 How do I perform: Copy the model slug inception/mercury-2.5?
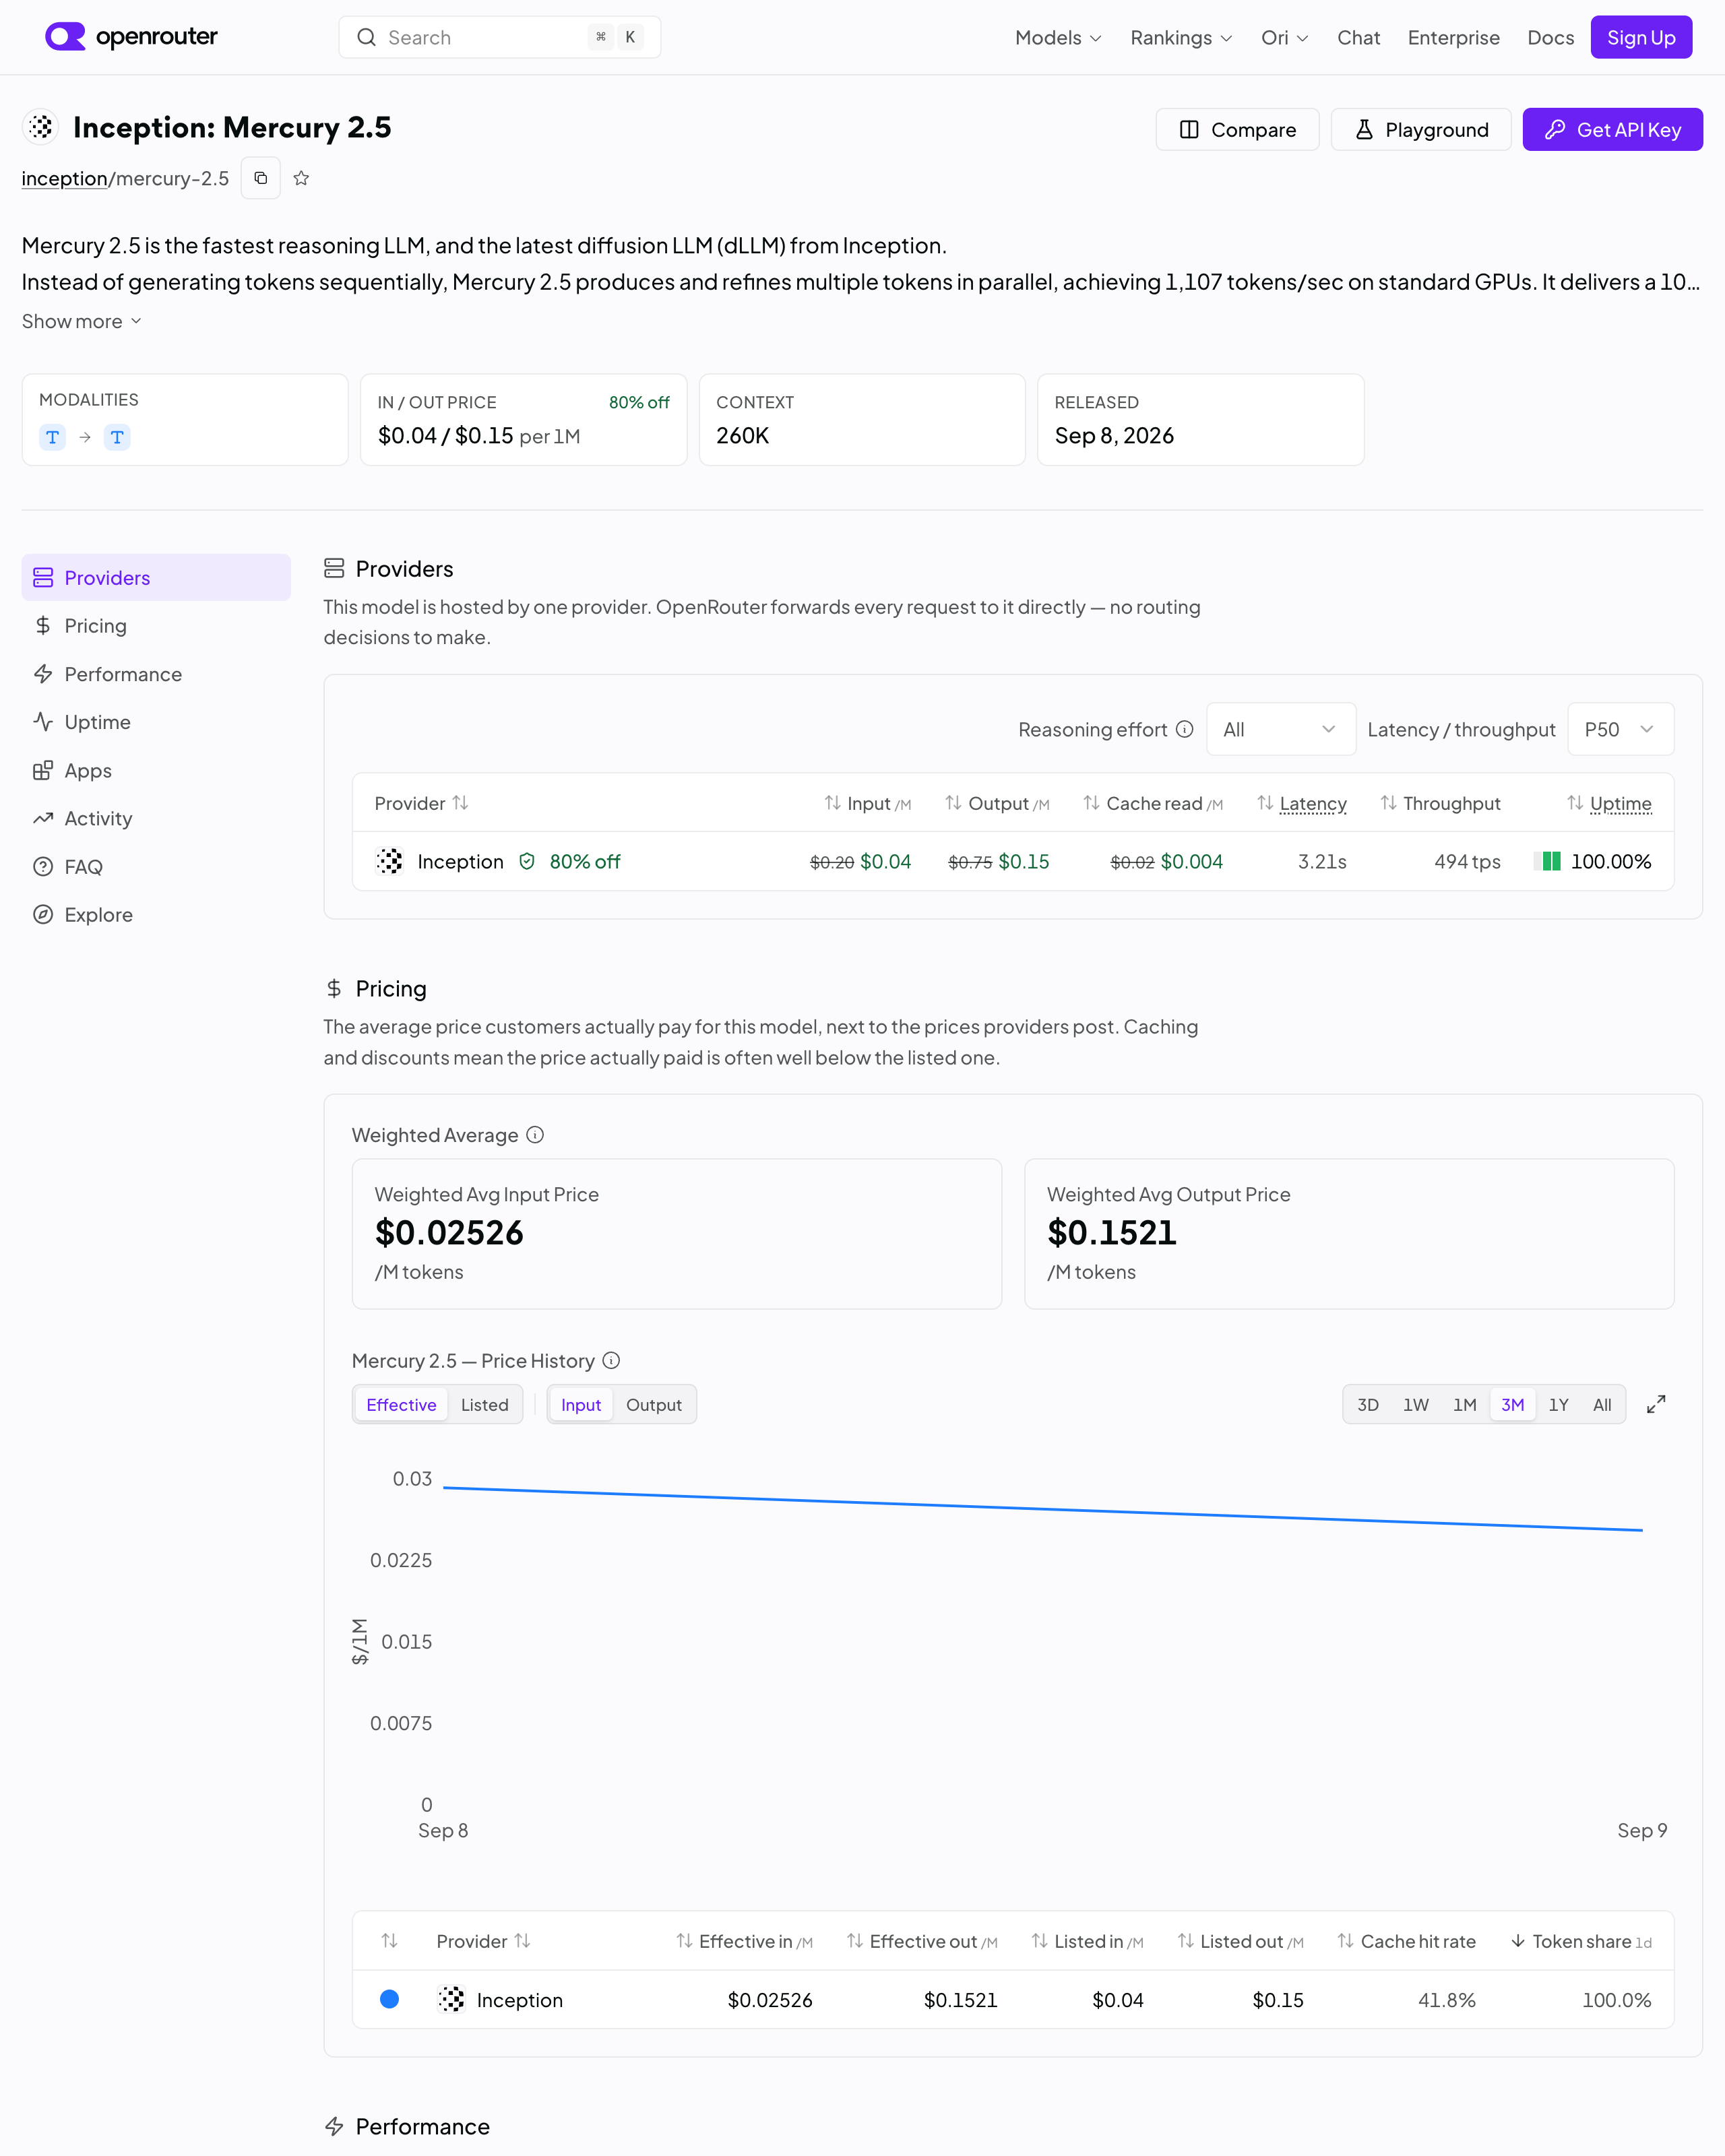click(x=260, y=178)
